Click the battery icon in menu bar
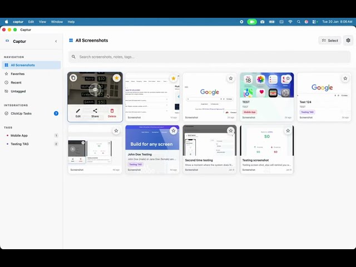The width and height of the screenshot is (356, 267). tap(272, 22)
